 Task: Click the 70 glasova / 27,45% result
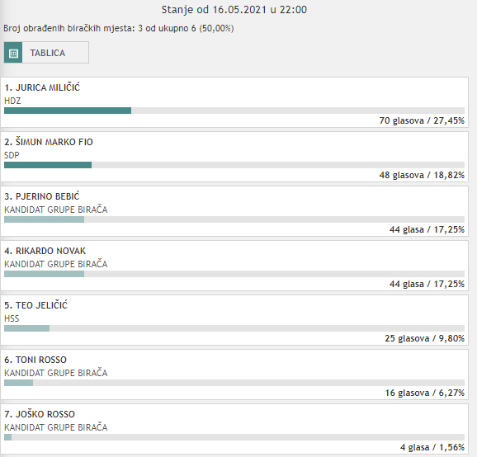[x=422, y=120]
